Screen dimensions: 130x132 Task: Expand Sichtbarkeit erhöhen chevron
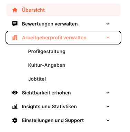coord(108,93)
